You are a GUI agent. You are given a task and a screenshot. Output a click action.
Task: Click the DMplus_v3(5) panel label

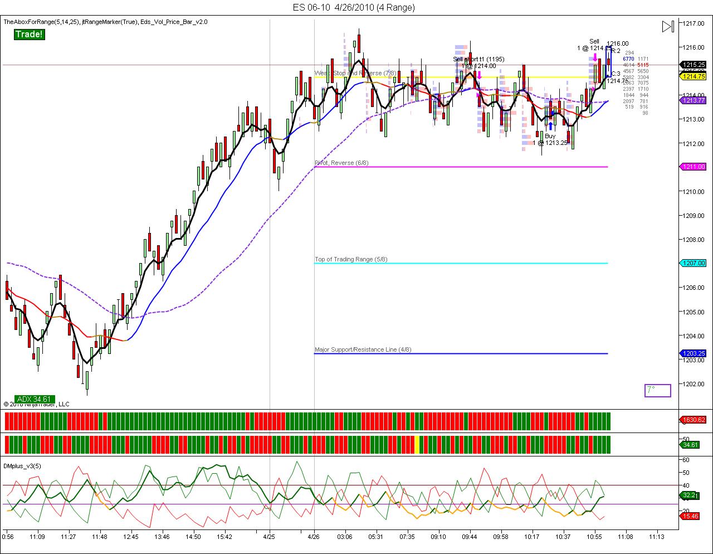22,465
